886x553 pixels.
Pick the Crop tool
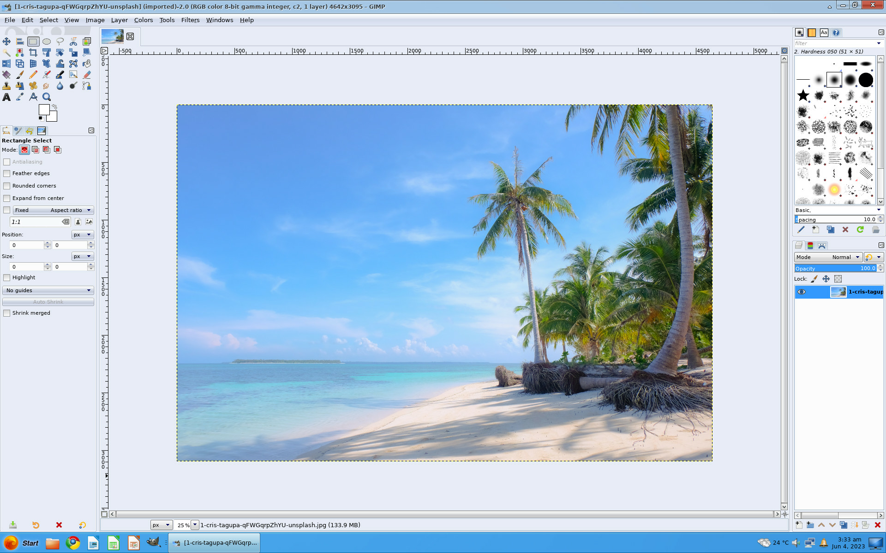click(33, 53)
